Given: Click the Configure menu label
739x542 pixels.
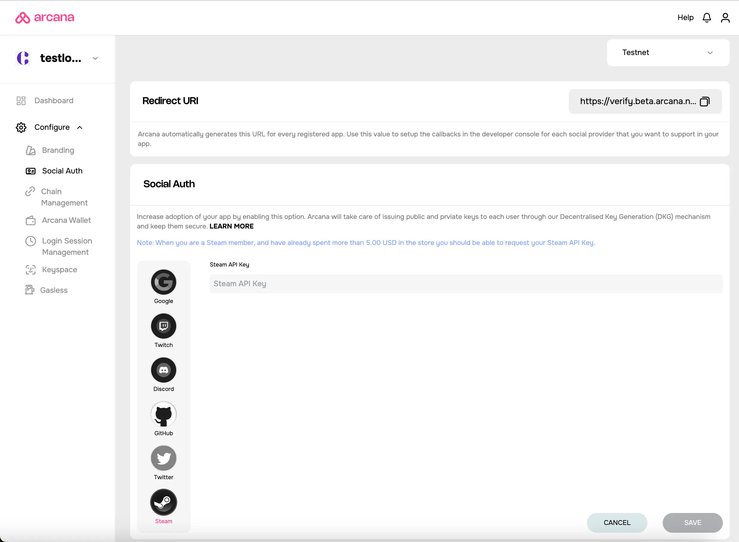Looking at the screenshot, I should [52, 127].
